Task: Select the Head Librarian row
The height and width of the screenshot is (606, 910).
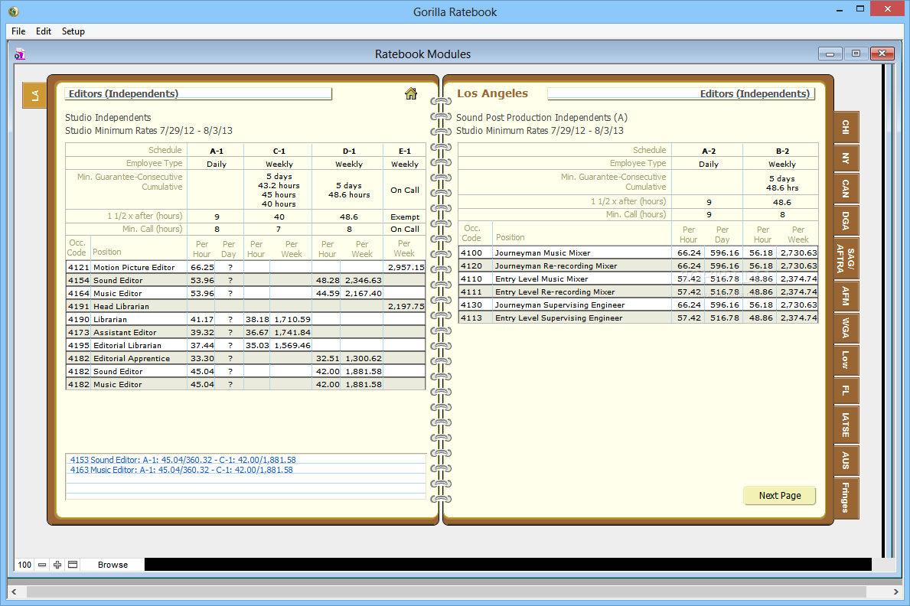Action: 246,307
